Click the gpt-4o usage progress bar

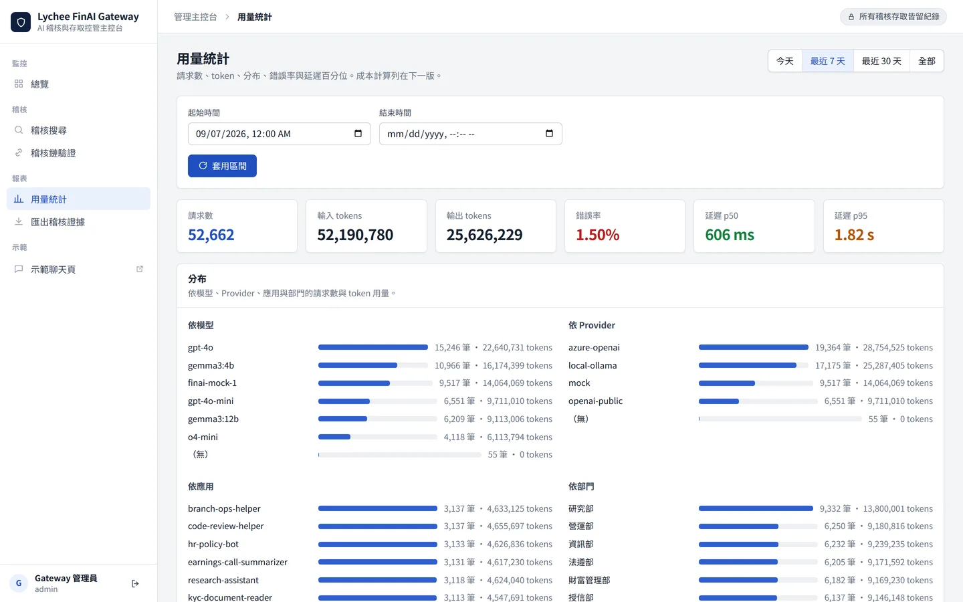(373, 347)
